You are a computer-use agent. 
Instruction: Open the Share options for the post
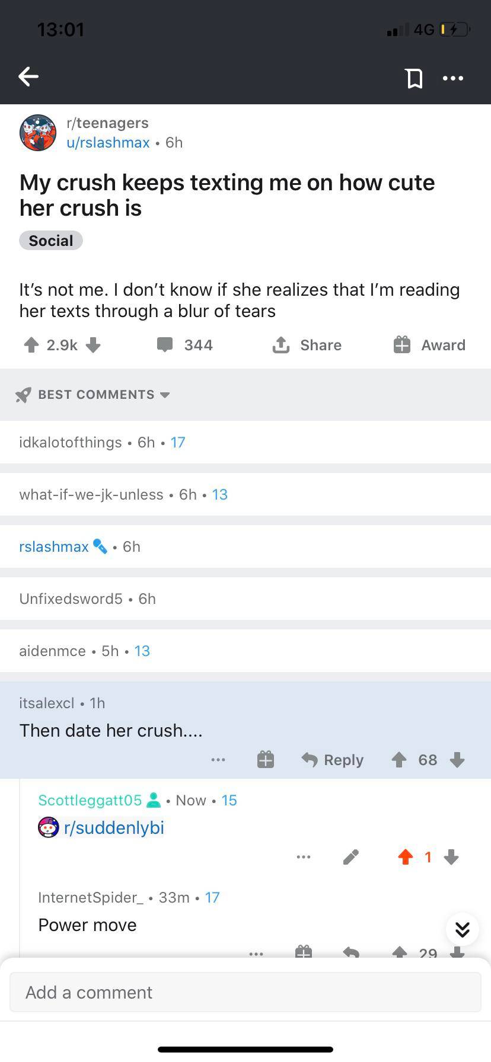pos(307,345)
